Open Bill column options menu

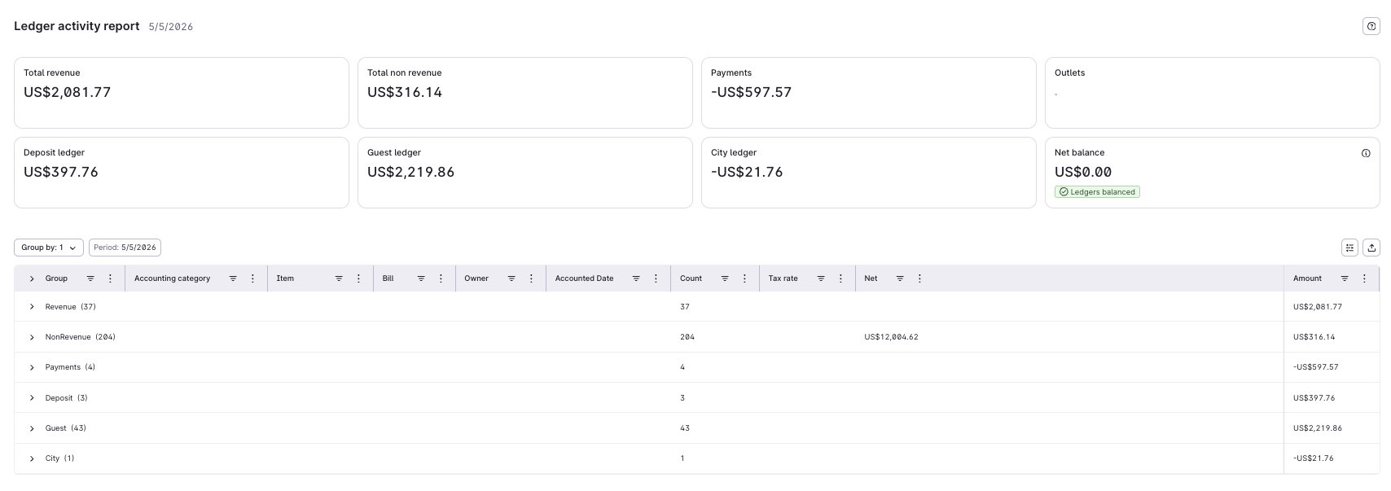tap(441, 278)
